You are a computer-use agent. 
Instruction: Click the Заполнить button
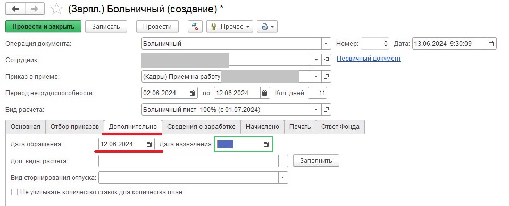point(316,161)
